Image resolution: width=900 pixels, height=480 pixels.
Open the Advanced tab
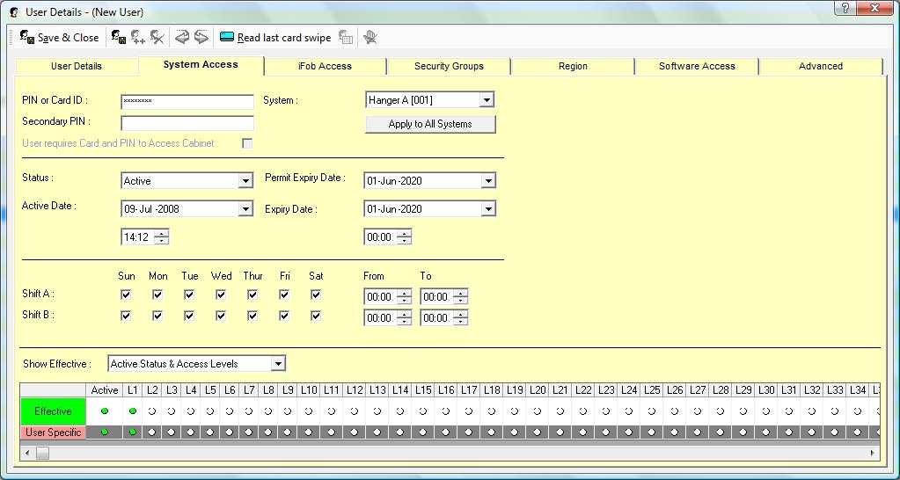coord(821,66)
